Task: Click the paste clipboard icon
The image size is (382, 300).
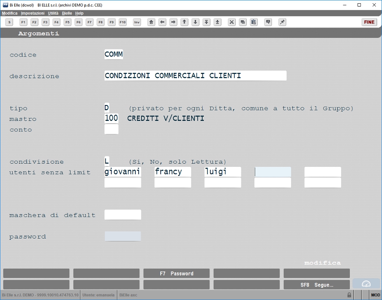Action: point(254,22)
